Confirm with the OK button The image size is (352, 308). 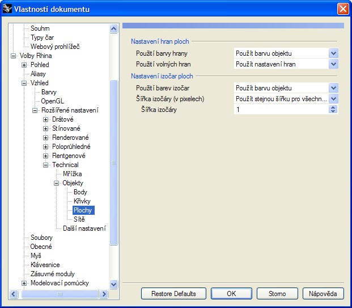click(231, 294)
